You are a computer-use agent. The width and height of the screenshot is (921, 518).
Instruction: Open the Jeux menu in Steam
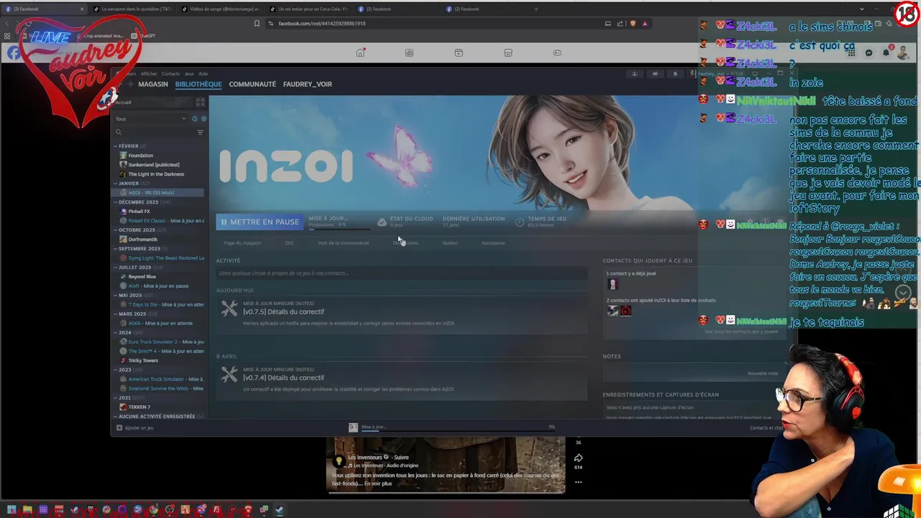pyautogui.click(x=189, y=73)
